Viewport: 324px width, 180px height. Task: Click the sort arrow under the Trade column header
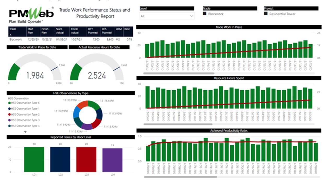click(x=11, y=34)
